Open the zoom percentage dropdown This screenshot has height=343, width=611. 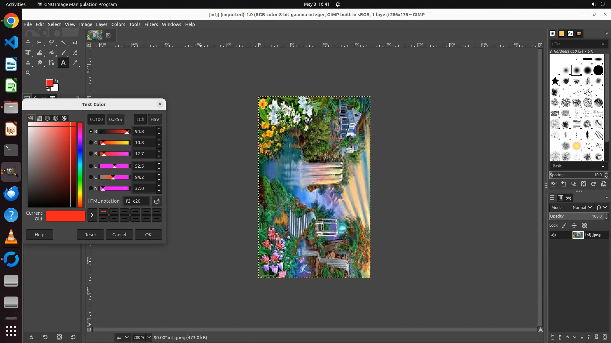148,337
